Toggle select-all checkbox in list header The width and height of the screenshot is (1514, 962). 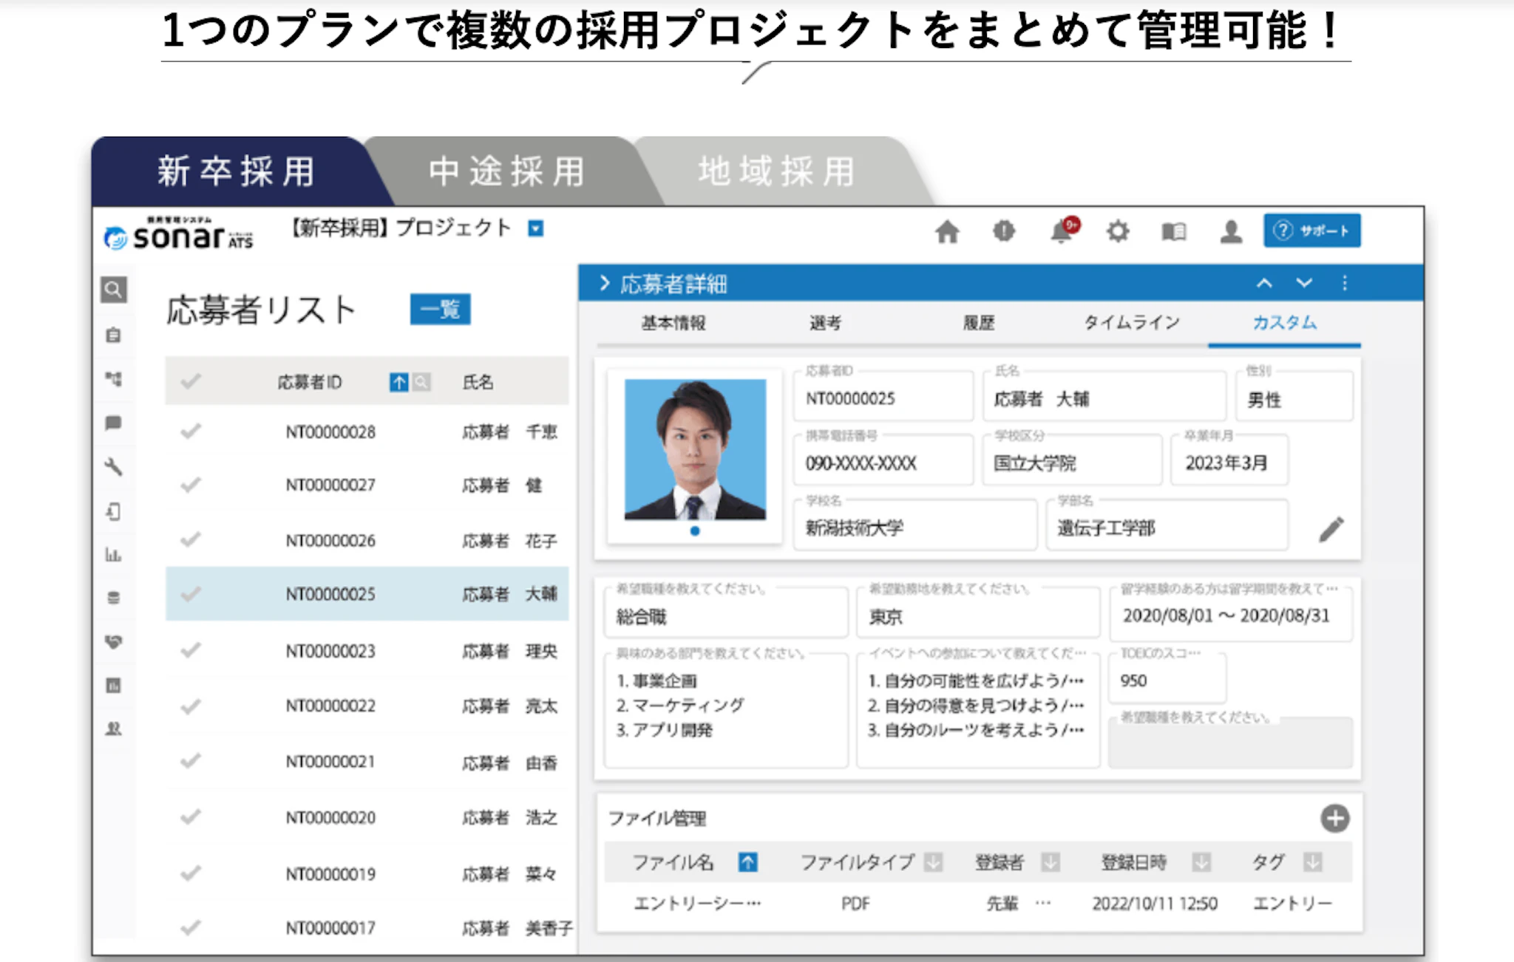pyautogui.click(x=191, y=381)
